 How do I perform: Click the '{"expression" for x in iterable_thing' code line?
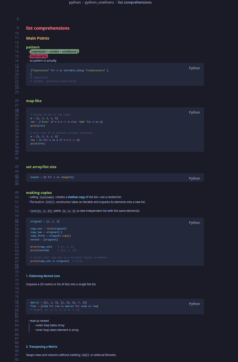[69, 70]
